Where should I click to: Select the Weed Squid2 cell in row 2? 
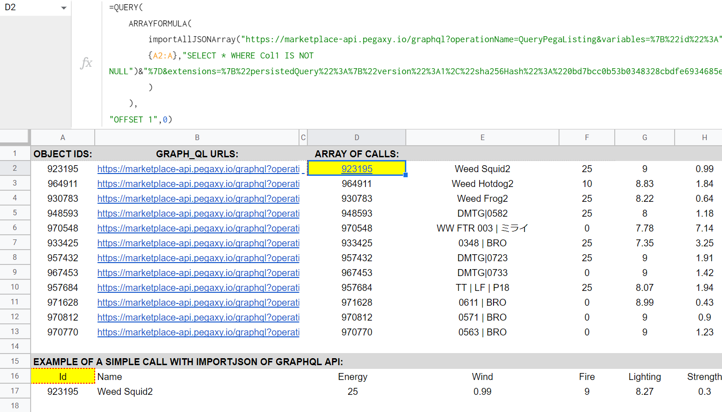click(x=482, y=169)
